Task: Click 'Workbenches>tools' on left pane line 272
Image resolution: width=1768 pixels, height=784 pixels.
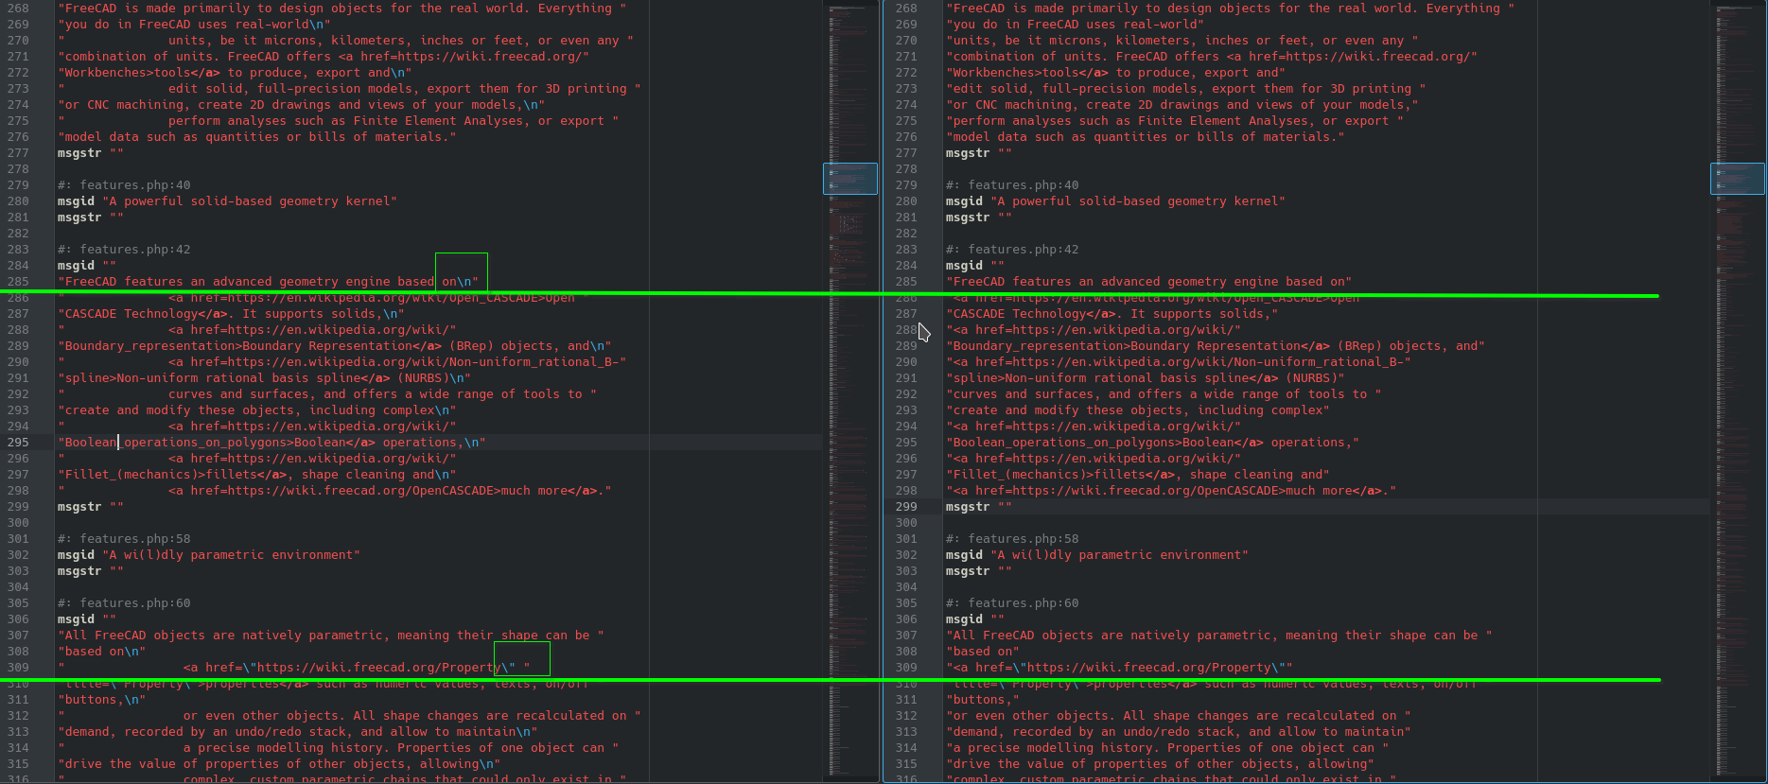Action: [x=128, y=73]
